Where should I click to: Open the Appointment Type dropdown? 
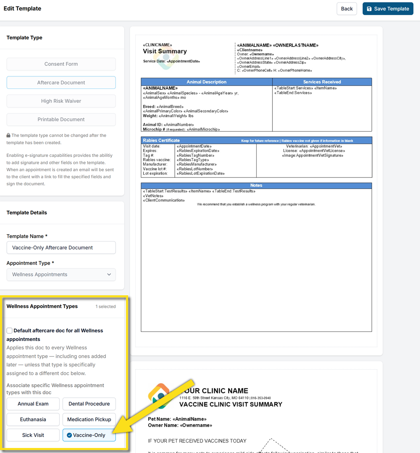(61, 274)
